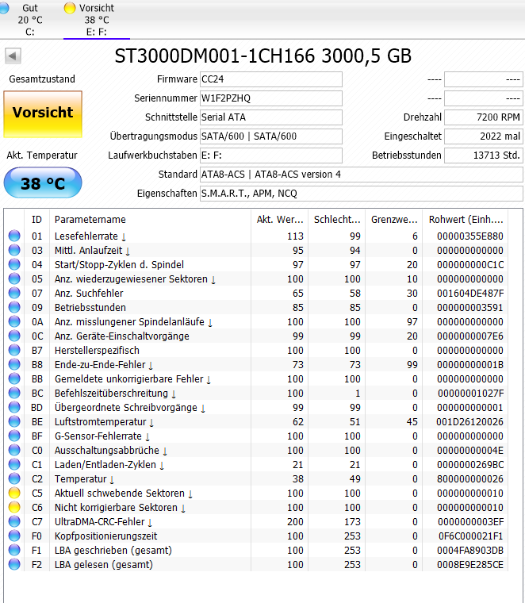Click the ID column header
This screenshot has height=603, width=525.
36,220
